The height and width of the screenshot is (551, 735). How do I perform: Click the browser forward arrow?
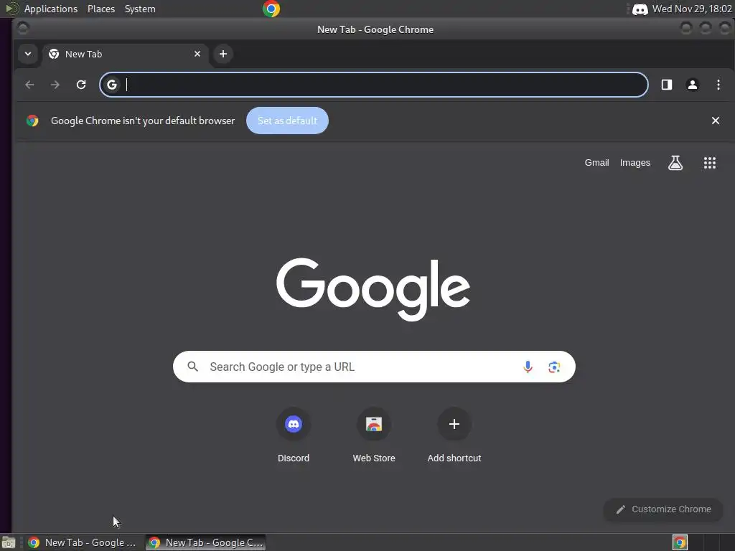55,85
